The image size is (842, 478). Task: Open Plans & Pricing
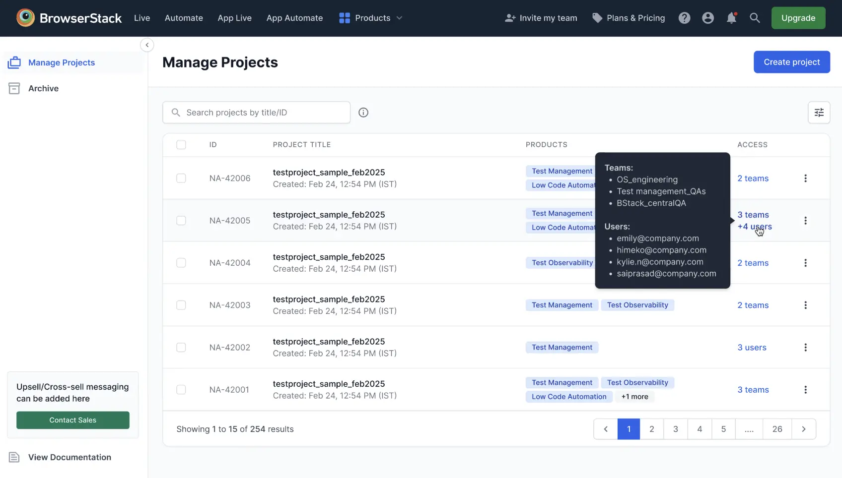[x=629, y=18]
